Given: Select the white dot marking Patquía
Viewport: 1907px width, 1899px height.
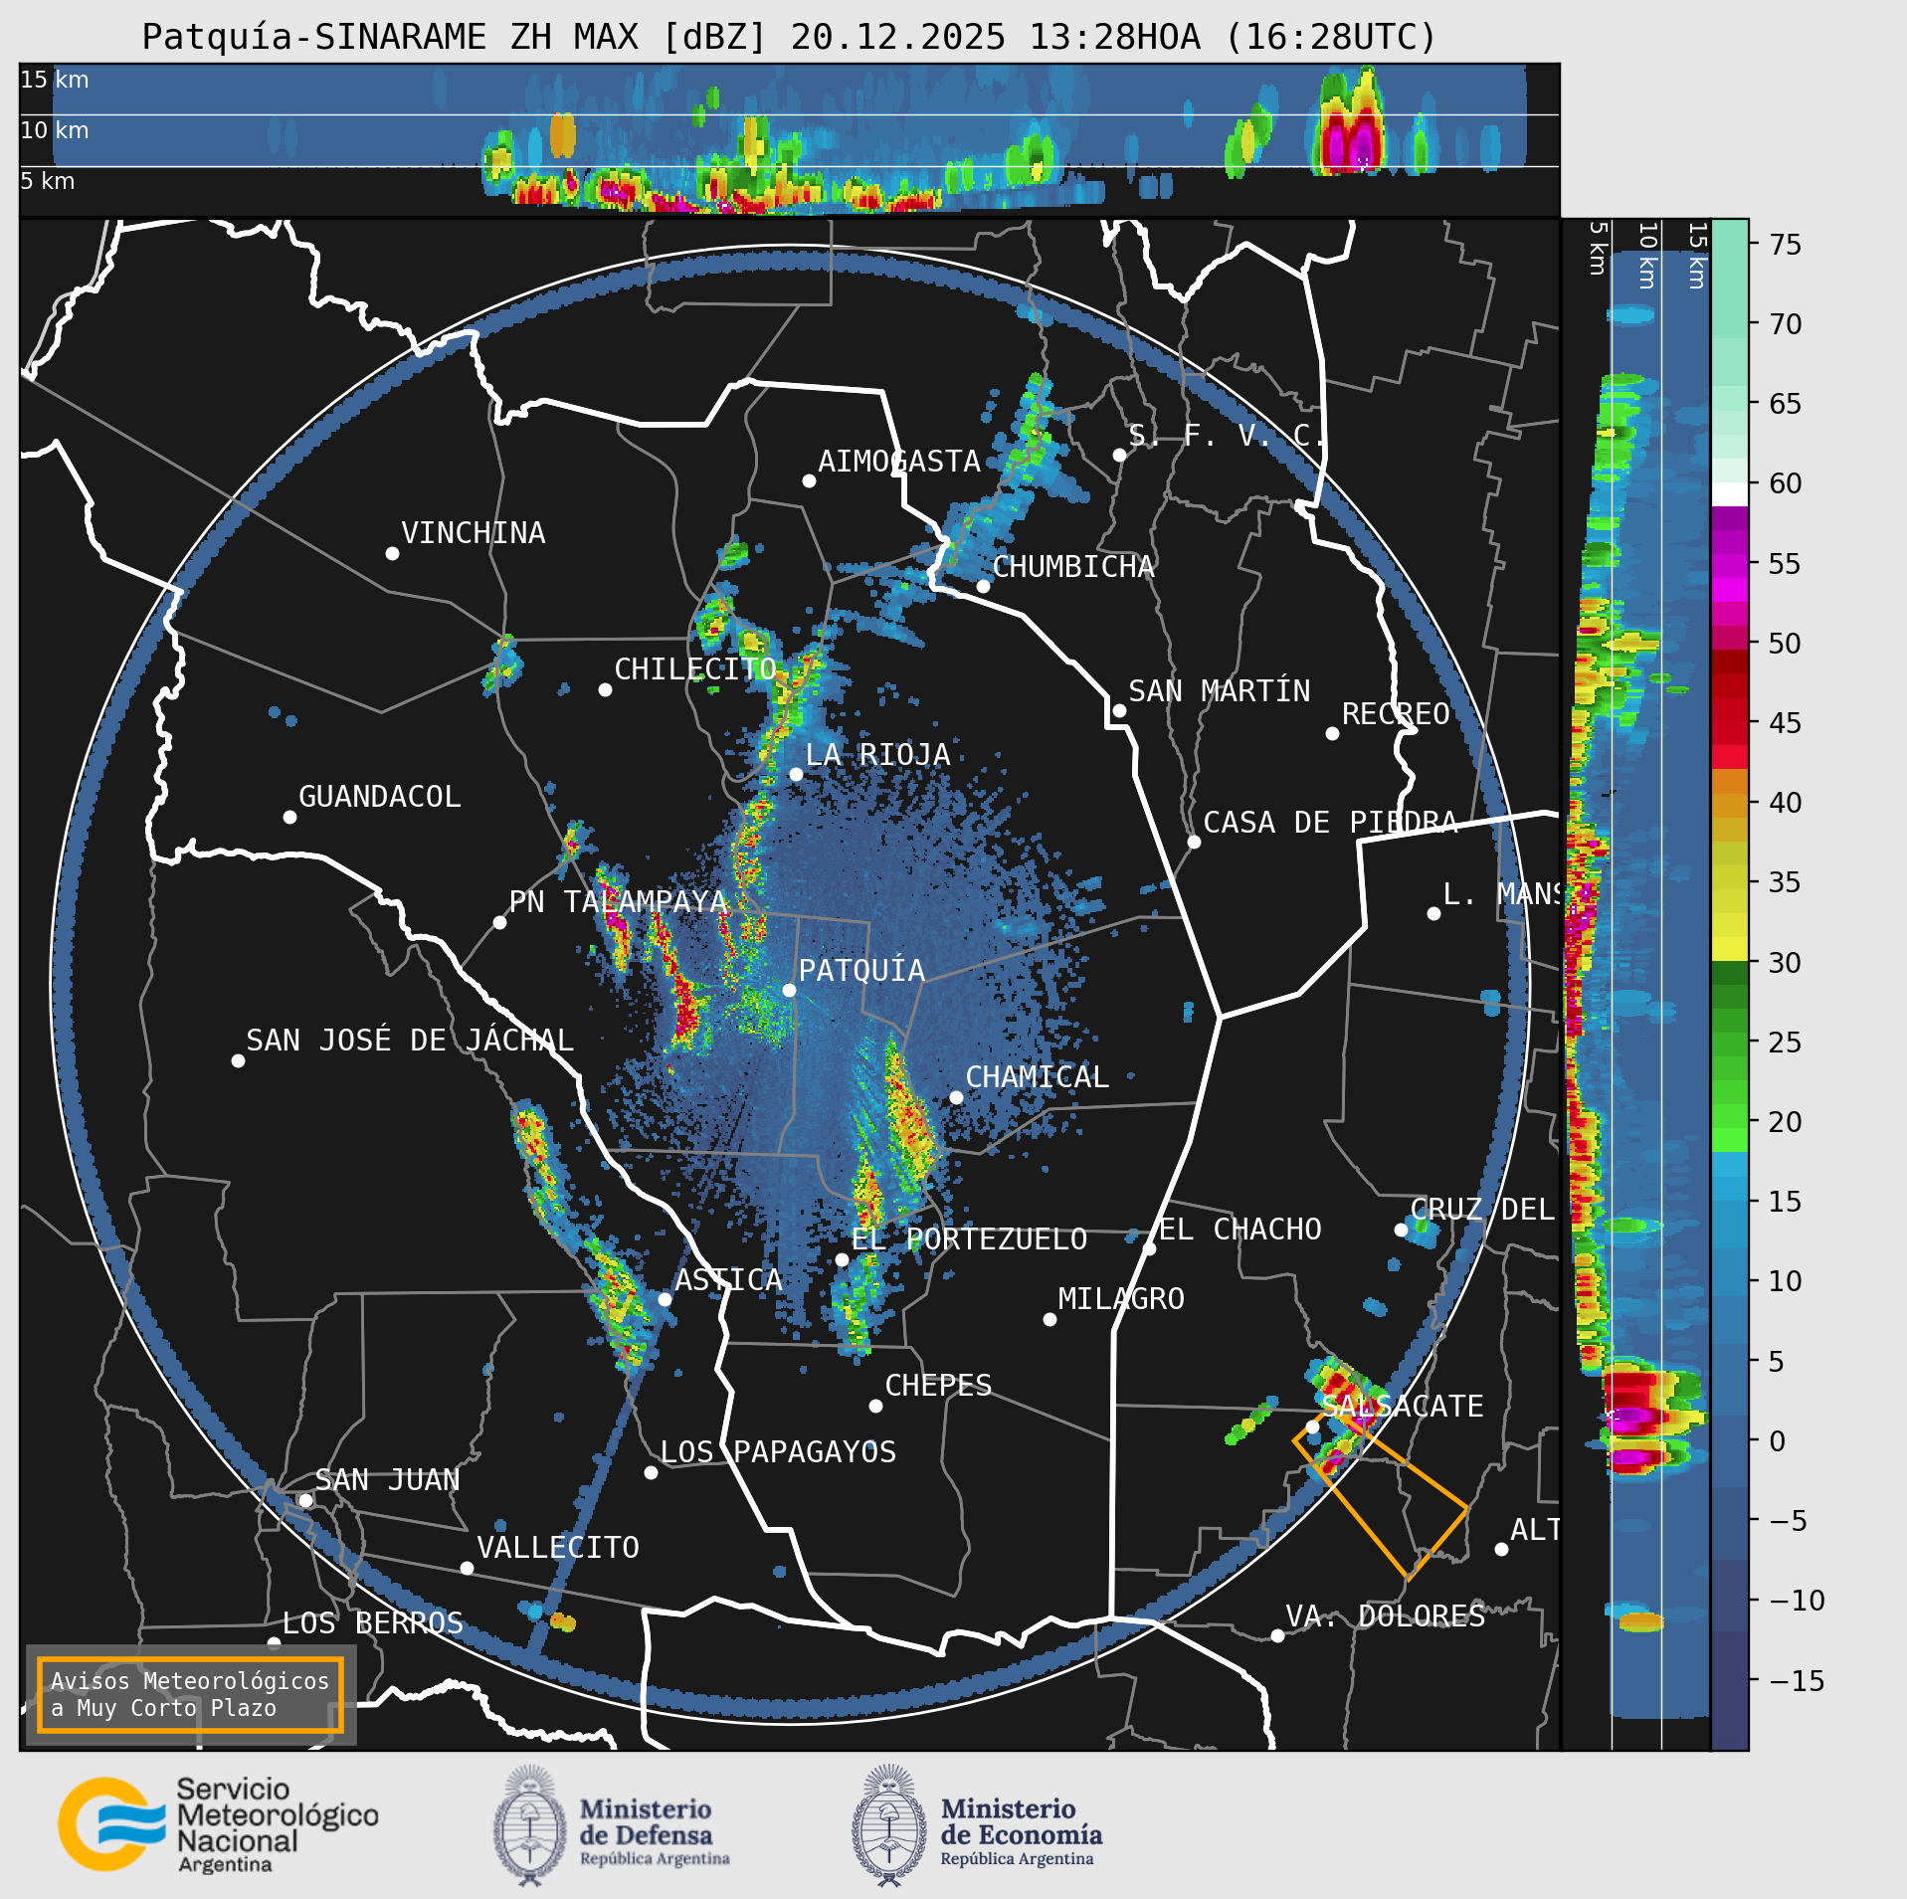Looking at the screenshot, I should (x=789, y=990).
